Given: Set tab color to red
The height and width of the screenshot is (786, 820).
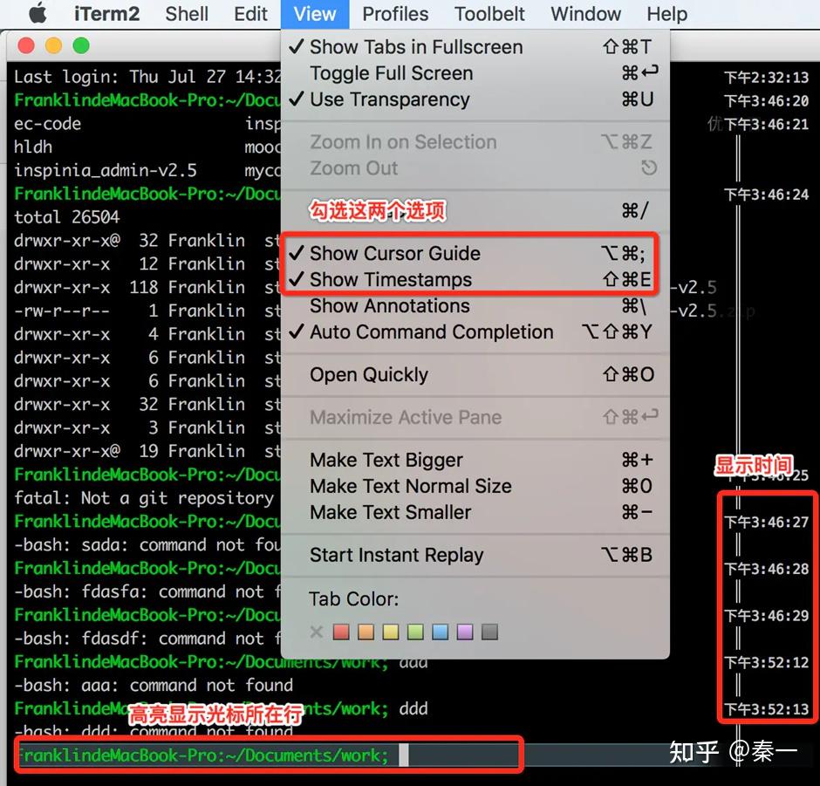Looking at the screenshot, I should [340, 632].
